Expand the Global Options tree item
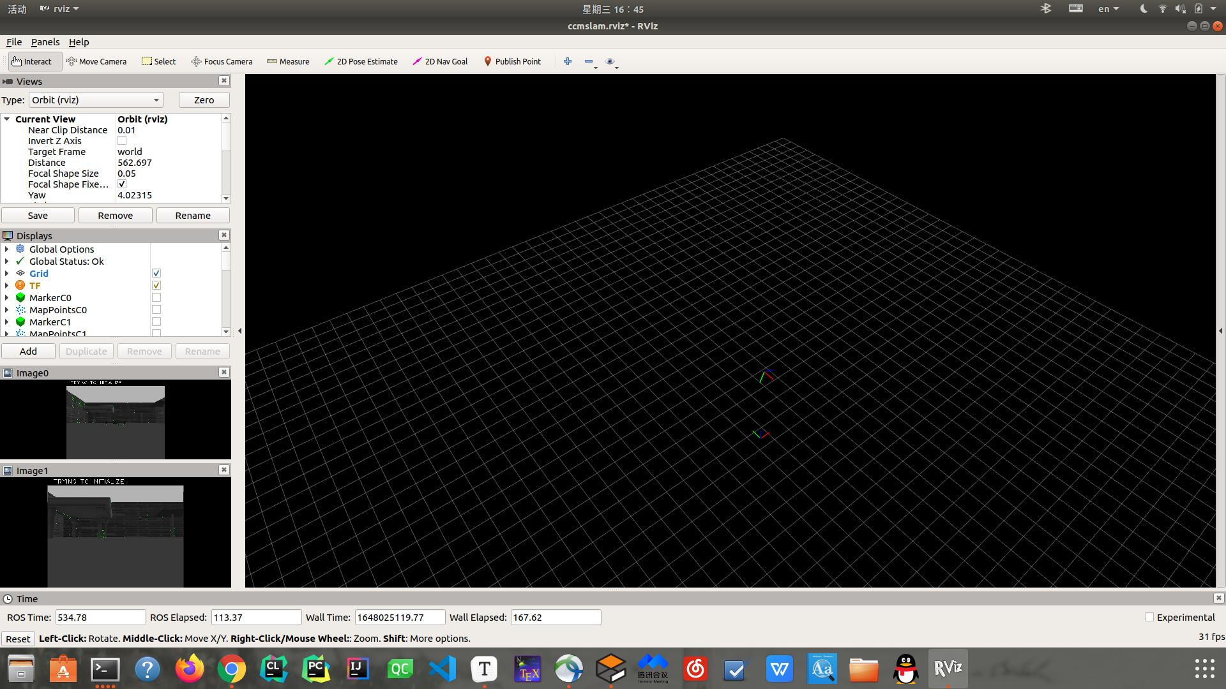This screenshot has height=689, width=1226. [6, 249]
